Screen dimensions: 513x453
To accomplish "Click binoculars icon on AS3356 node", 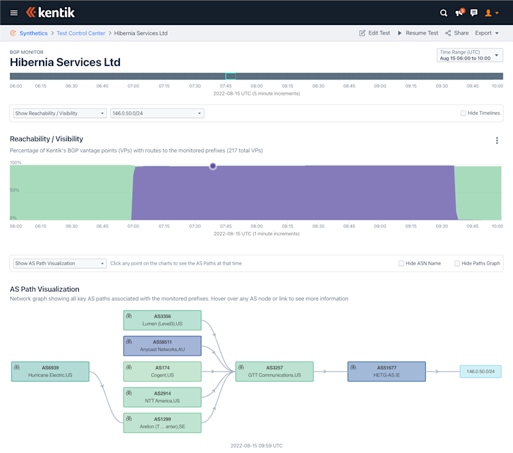I will [129, 316].
